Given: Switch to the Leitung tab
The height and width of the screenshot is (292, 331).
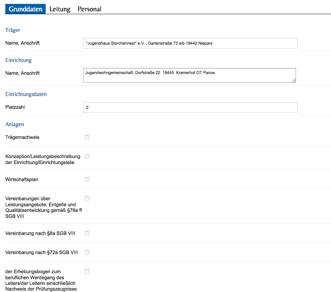Looking at the screenshot, I should [60, 9].
